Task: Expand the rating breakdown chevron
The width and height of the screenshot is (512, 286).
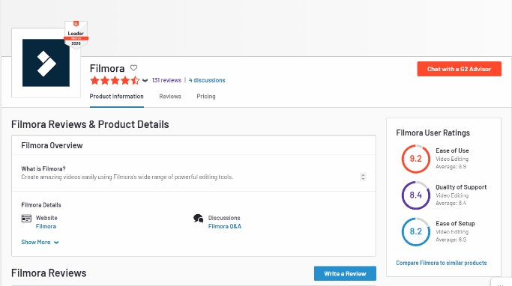Action: coord(145,80)
